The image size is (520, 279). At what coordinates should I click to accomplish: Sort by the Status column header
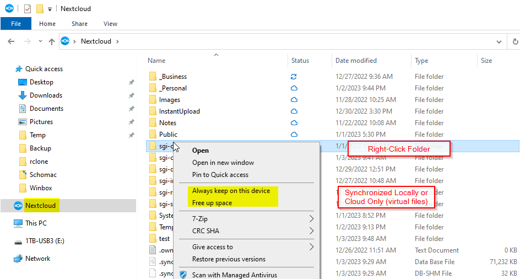pyautogui.click(x=300, y=61)
